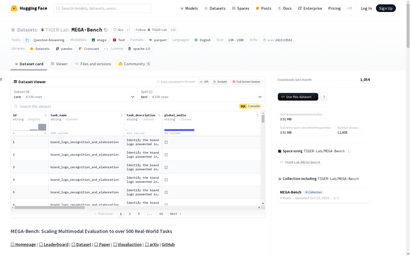Filter by Text modality tag

[119, 40]
